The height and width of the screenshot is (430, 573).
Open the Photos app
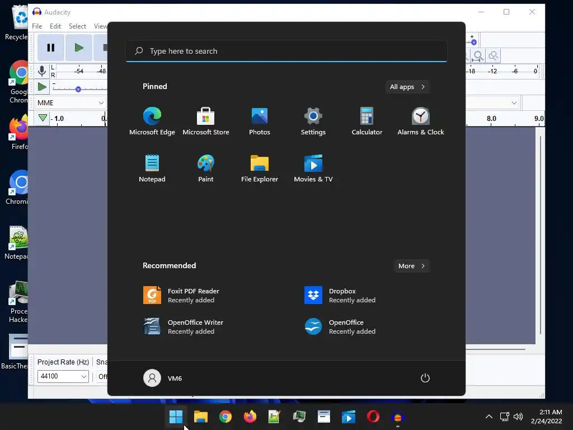260,121
